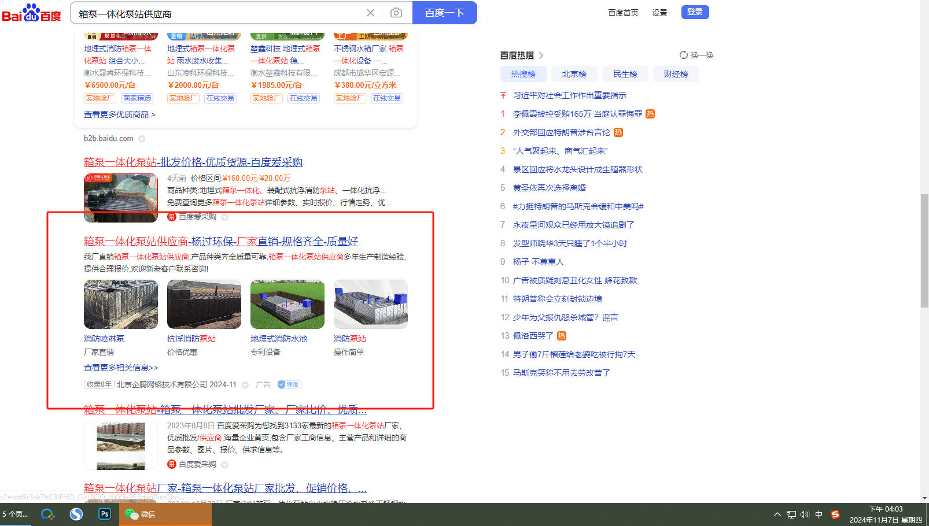Click the 登录 button
Screen dimensions: 929x526
point(695,12)
